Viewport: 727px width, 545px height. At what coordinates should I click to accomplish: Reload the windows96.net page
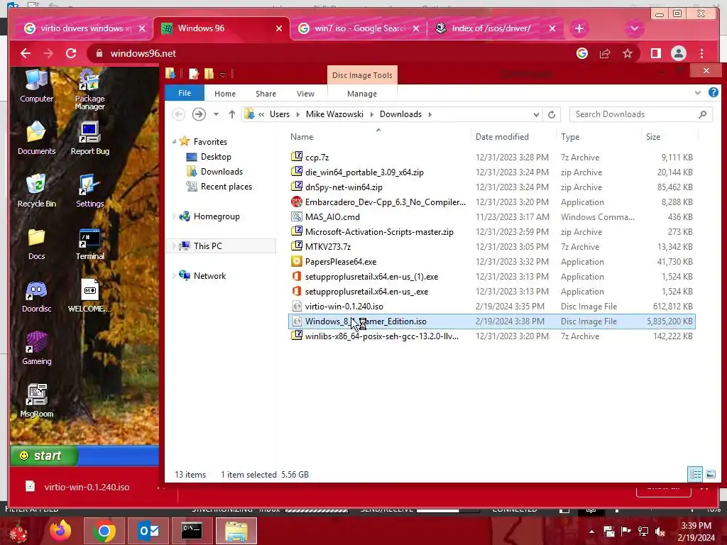71,53
